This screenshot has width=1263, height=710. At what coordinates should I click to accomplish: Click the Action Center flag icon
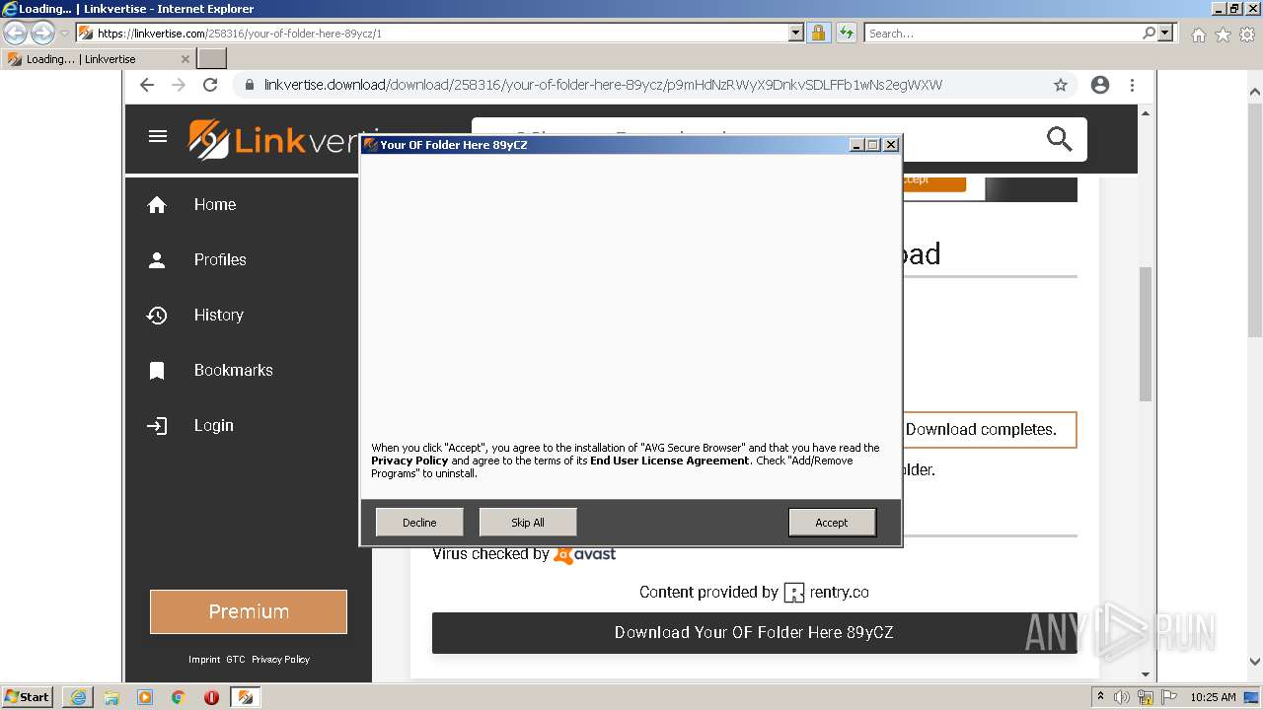(1169, 697)
